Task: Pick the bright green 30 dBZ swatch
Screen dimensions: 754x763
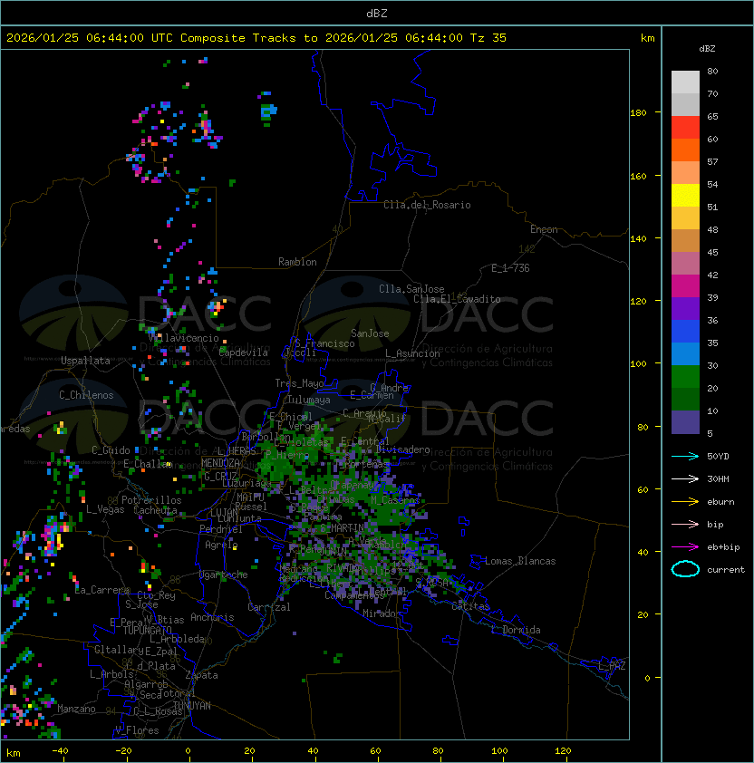Action: 685,377
